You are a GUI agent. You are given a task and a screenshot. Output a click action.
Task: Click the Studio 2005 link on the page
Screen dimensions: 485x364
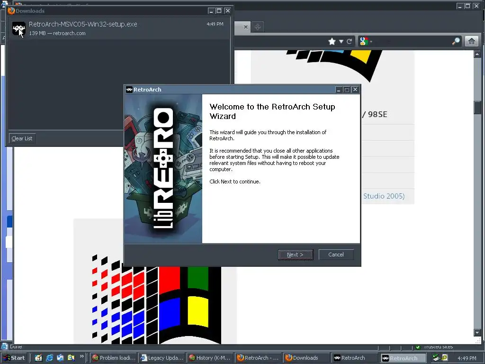coord(384,196)
